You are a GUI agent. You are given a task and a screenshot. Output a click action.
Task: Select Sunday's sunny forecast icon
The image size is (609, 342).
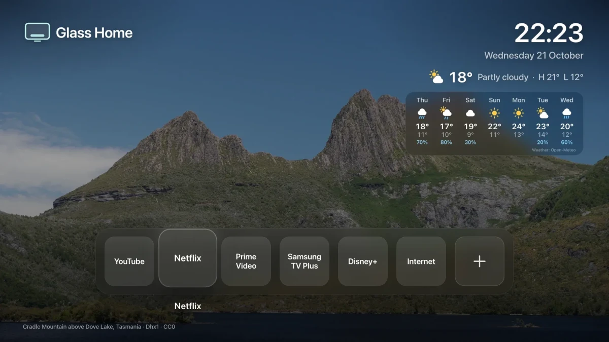(x=494, y=113)
